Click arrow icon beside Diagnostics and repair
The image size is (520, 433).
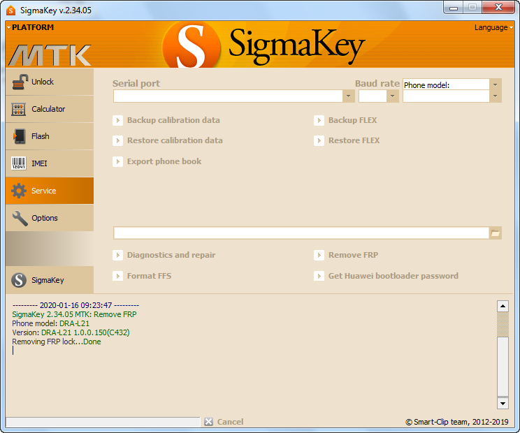click(117, 255)
